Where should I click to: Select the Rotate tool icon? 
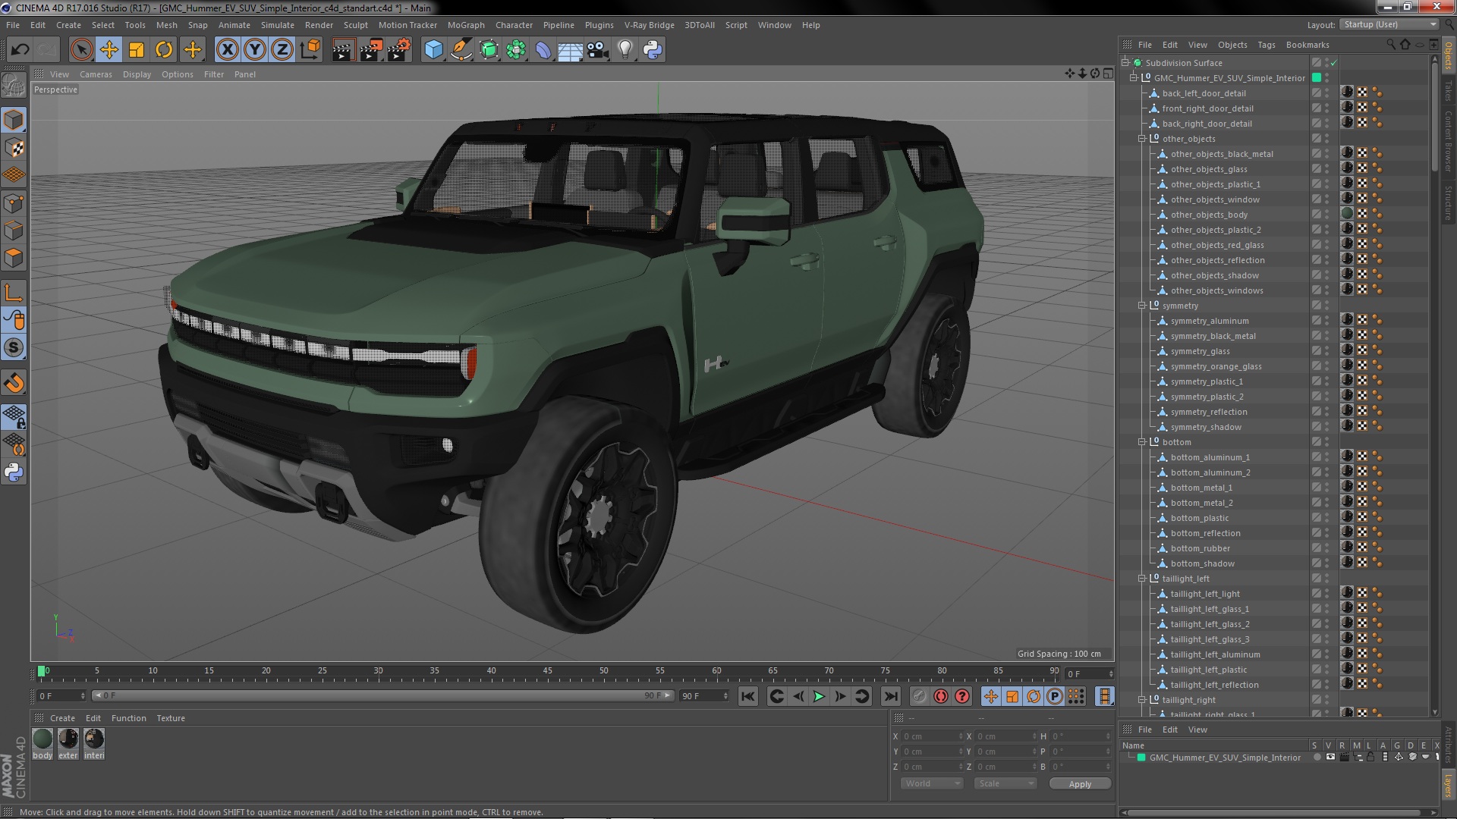(164, 50)
